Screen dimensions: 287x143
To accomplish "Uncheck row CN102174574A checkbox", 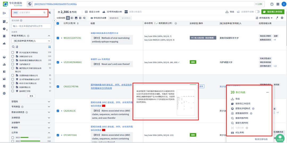I will [x=58, y=86].
